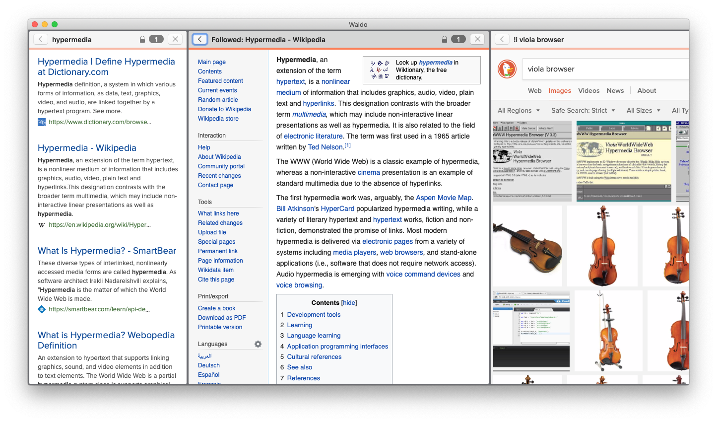The height and width of the screenshot is (422, 717).
Task: Click multimedia italic link in article
Action: click(x=309, y=114)
